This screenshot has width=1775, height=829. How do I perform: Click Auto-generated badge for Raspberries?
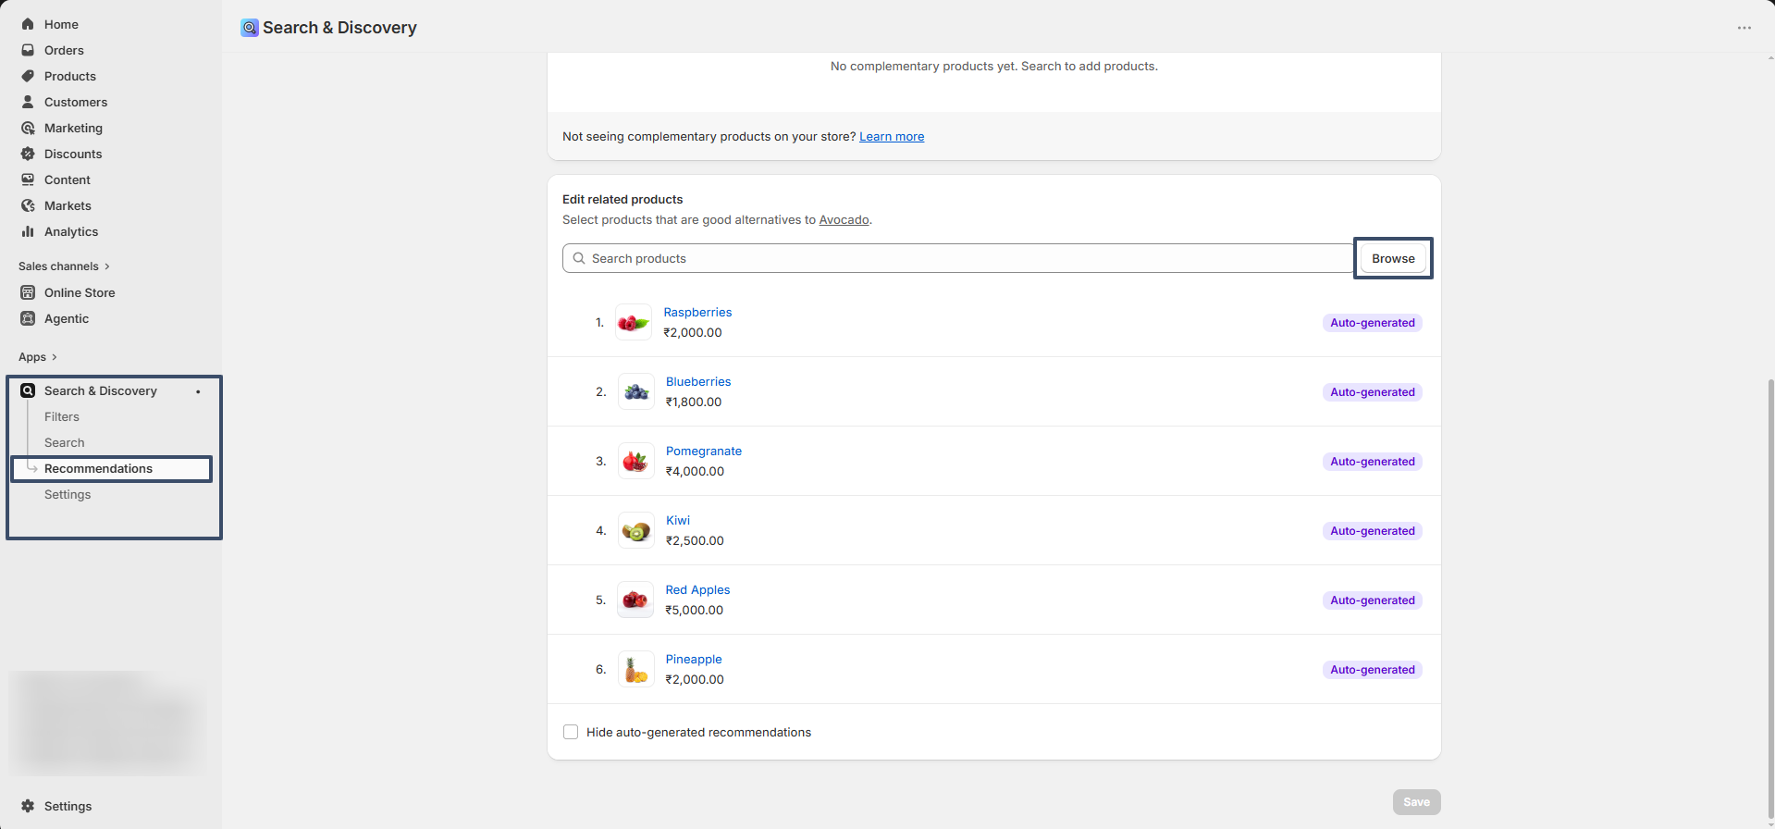point(1373,323)
